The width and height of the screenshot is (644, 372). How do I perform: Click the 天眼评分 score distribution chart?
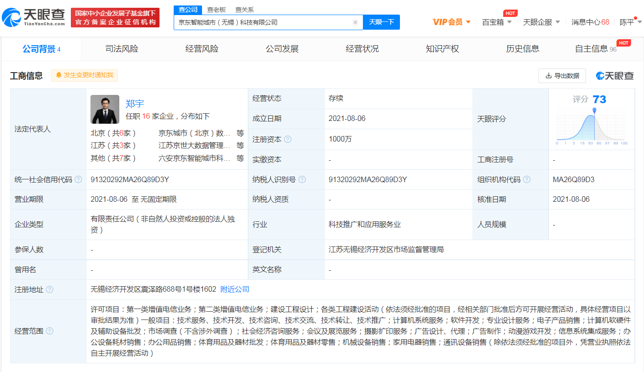(592, 126)
